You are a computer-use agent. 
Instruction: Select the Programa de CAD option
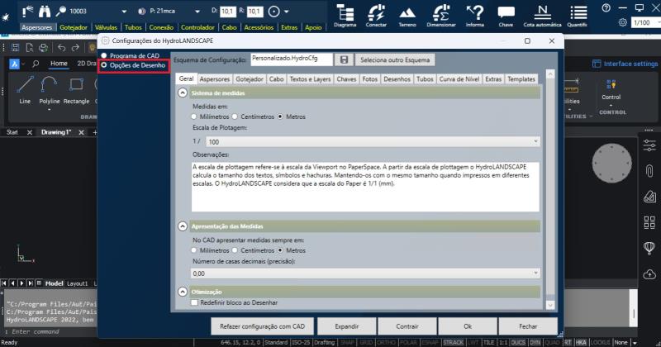(x=104, y=55)
